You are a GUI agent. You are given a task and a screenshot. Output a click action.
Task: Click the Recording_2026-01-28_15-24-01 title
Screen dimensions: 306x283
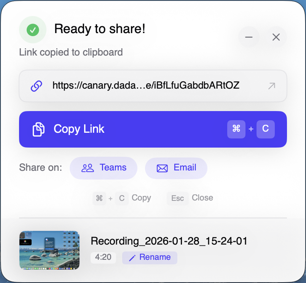169,241
